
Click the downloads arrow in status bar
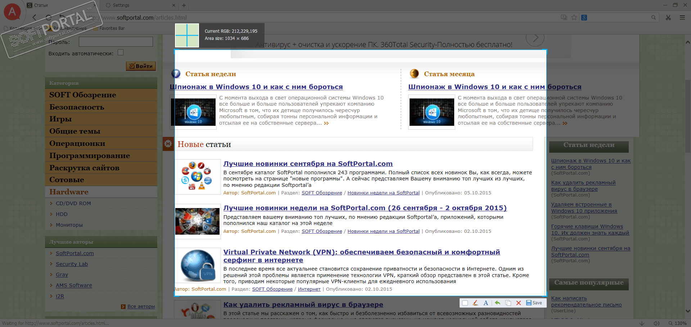tap(642, 323)
